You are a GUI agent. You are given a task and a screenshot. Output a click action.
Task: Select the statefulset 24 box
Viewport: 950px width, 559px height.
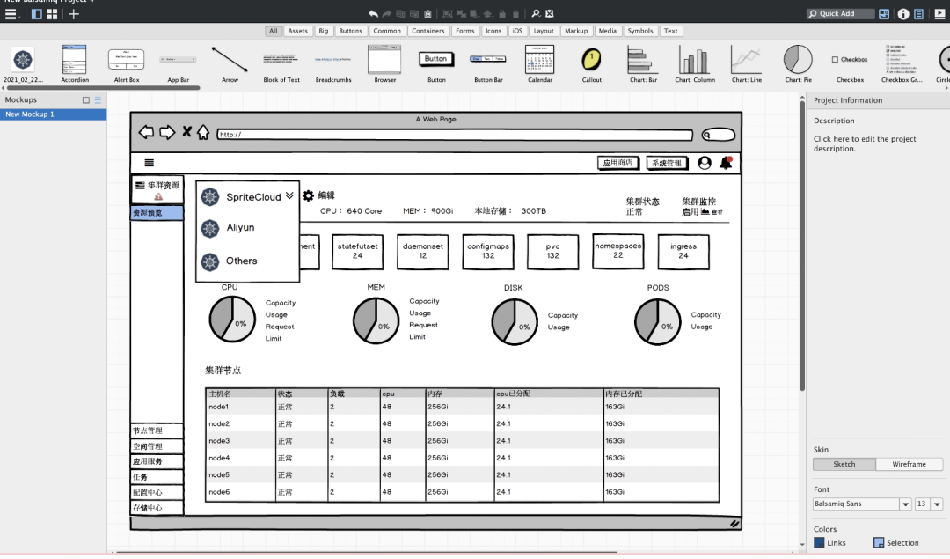tap(357, 252)
